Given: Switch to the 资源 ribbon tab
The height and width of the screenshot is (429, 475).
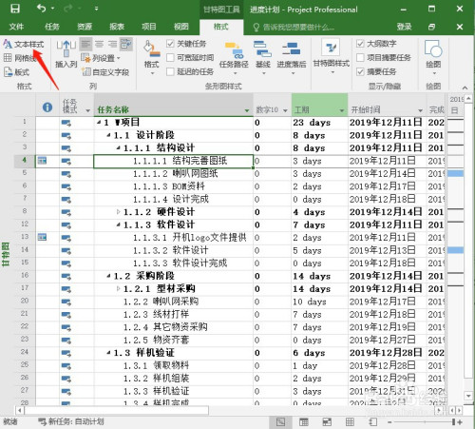Looking at the screenshot, I should pos(85,27).
